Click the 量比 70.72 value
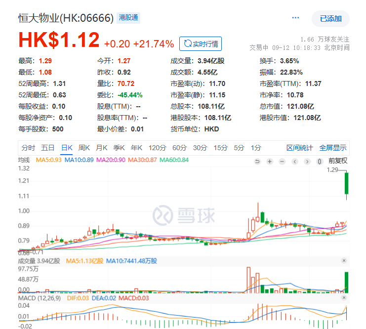The image size is (366, 329). [x=126, y=83]
